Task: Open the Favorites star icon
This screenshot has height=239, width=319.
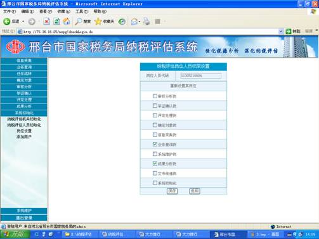Action: tap(98, 22)
